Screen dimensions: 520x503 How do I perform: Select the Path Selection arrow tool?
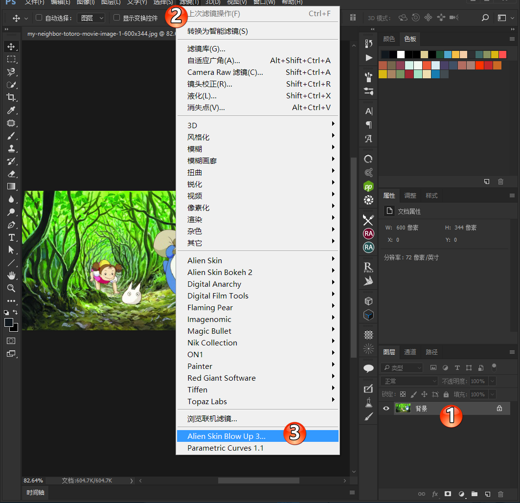click(11, 250)
